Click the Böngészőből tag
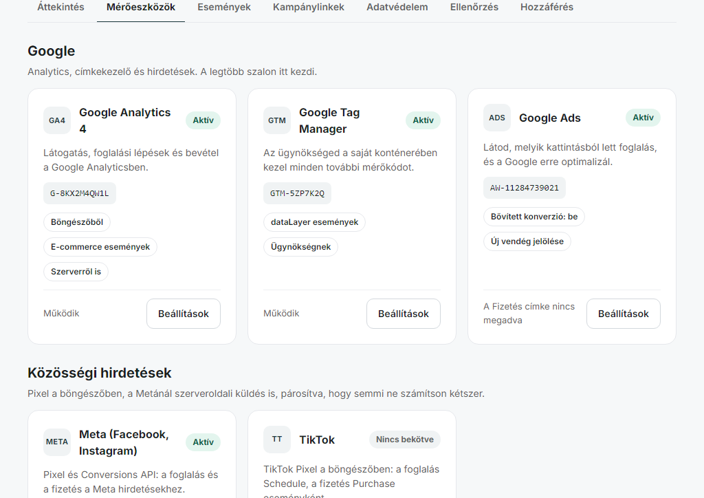The image size is (704, 498). 77,222
